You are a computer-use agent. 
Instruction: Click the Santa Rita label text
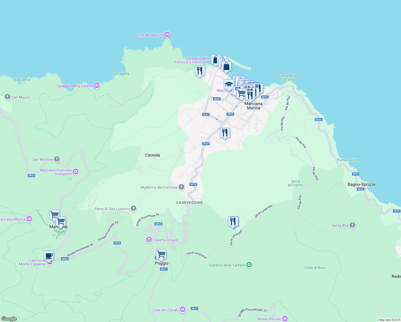[x=340, y=225]
